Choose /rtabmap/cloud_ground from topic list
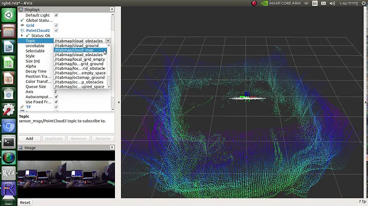The height and width of the screenshot is (206, 368). (x=80, y=45)
